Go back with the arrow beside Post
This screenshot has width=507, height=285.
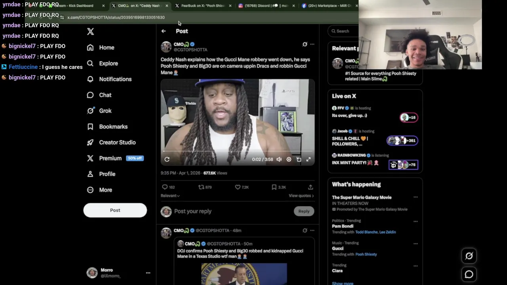tap(164, 31)
